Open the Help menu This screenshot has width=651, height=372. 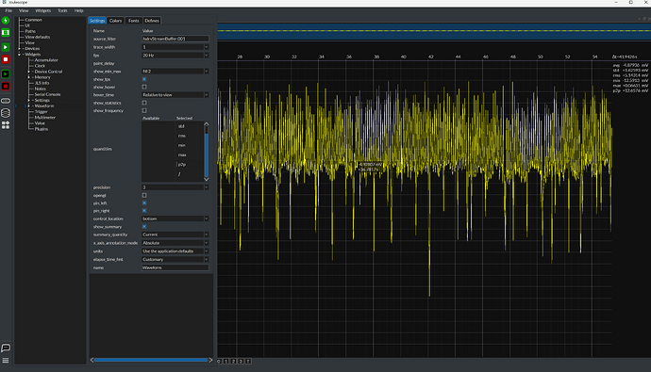[x=79, y=10]
